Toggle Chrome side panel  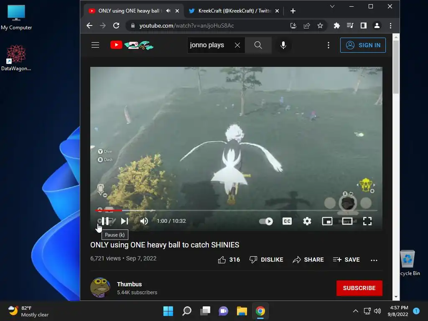pos(364,25)
